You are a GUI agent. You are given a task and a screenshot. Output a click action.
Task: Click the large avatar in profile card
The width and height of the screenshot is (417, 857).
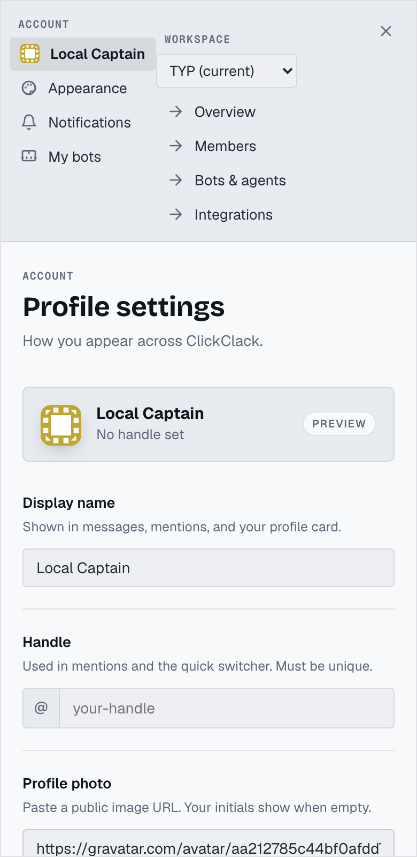[61, 425]
